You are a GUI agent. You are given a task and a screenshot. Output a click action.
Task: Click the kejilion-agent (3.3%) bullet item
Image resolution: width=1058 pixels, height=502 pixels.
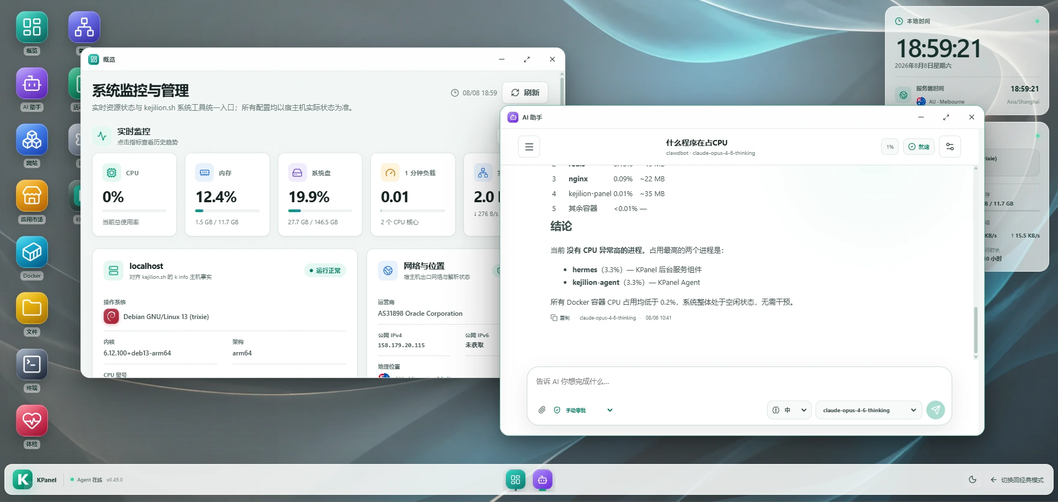636,283
